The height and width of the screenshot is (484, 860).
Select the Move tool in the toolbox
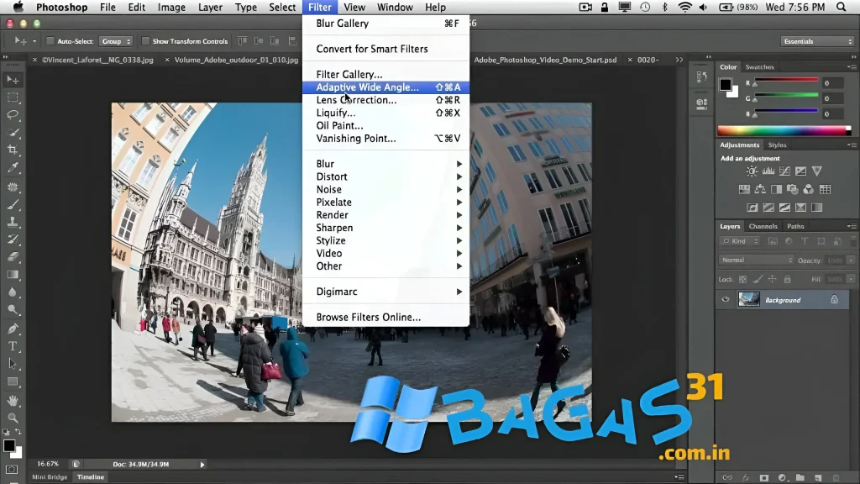(13, 80)
